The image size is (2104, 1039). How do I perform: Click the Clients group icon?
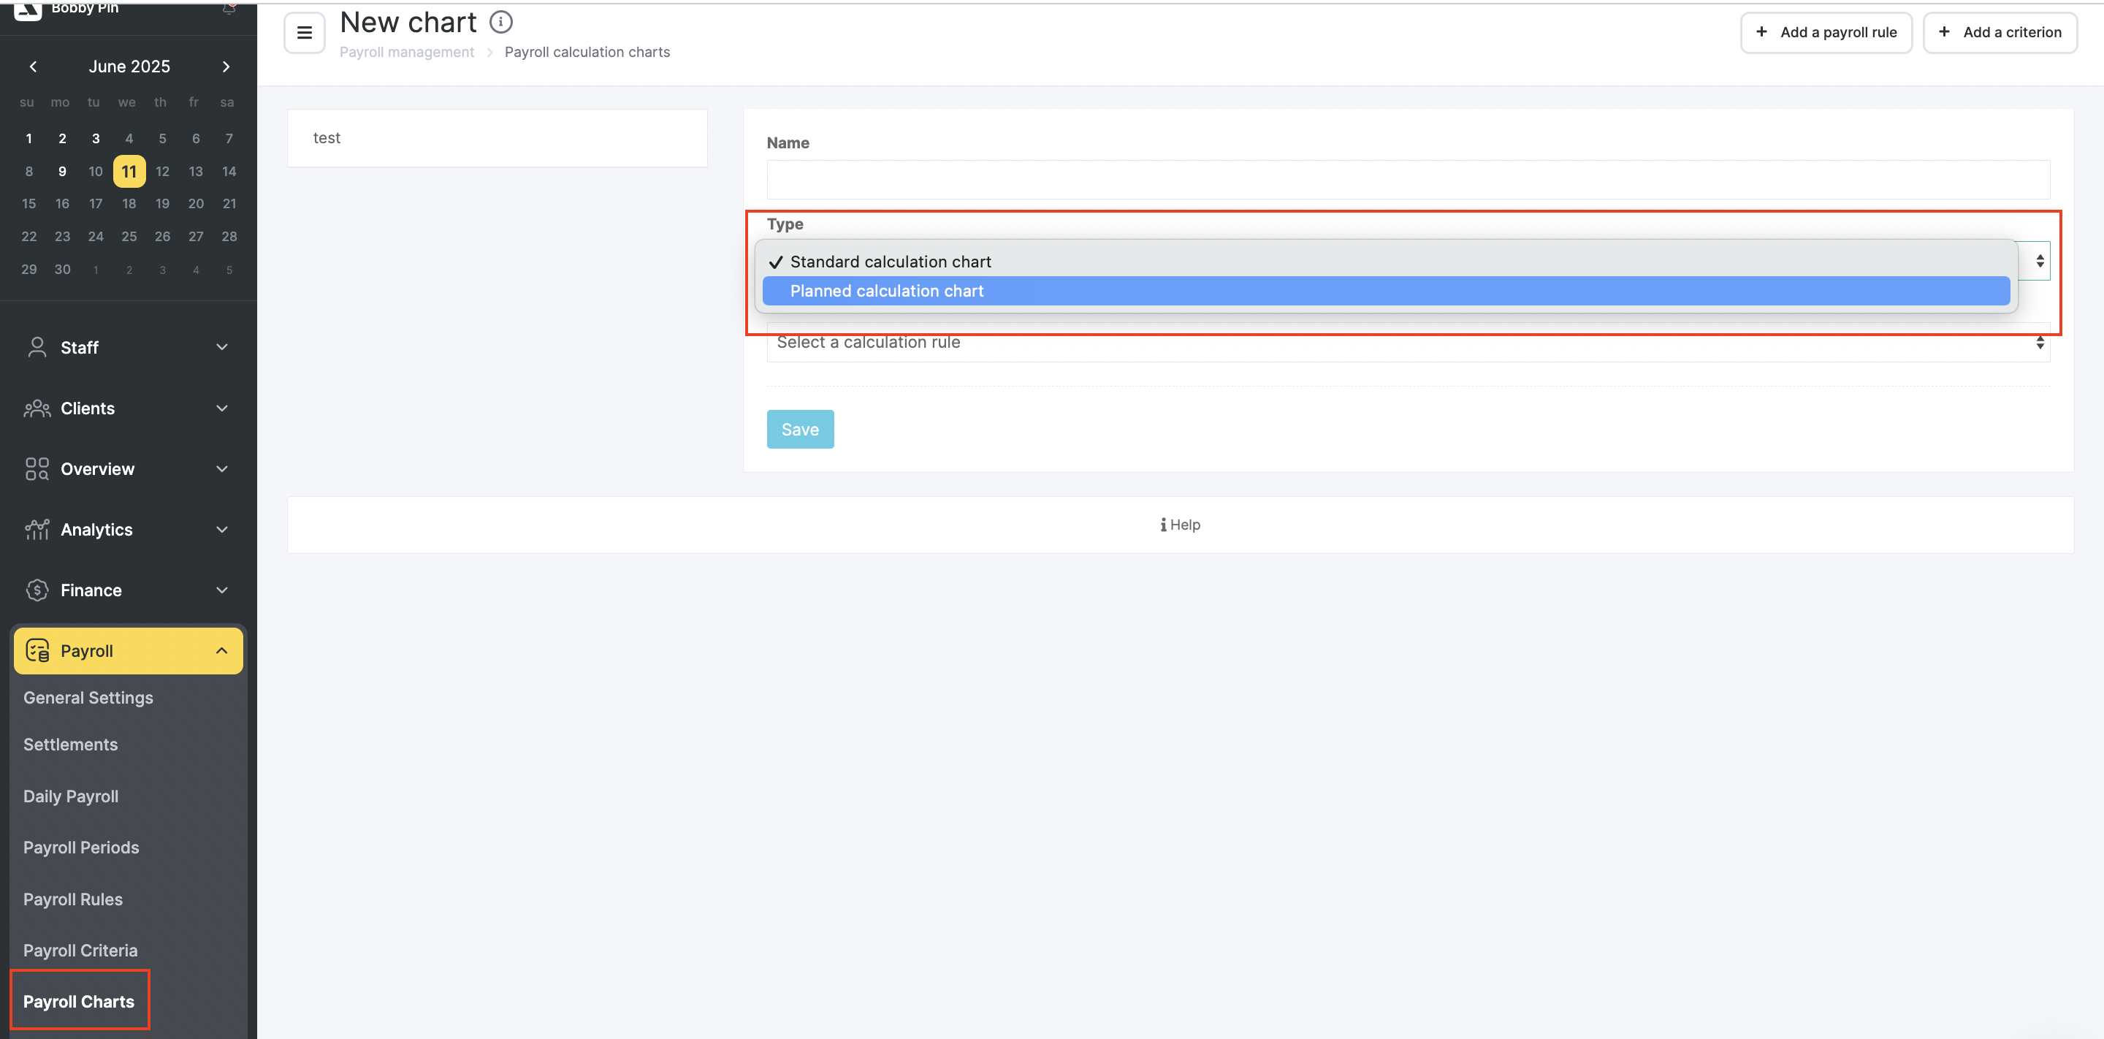(x=37, y=408)
